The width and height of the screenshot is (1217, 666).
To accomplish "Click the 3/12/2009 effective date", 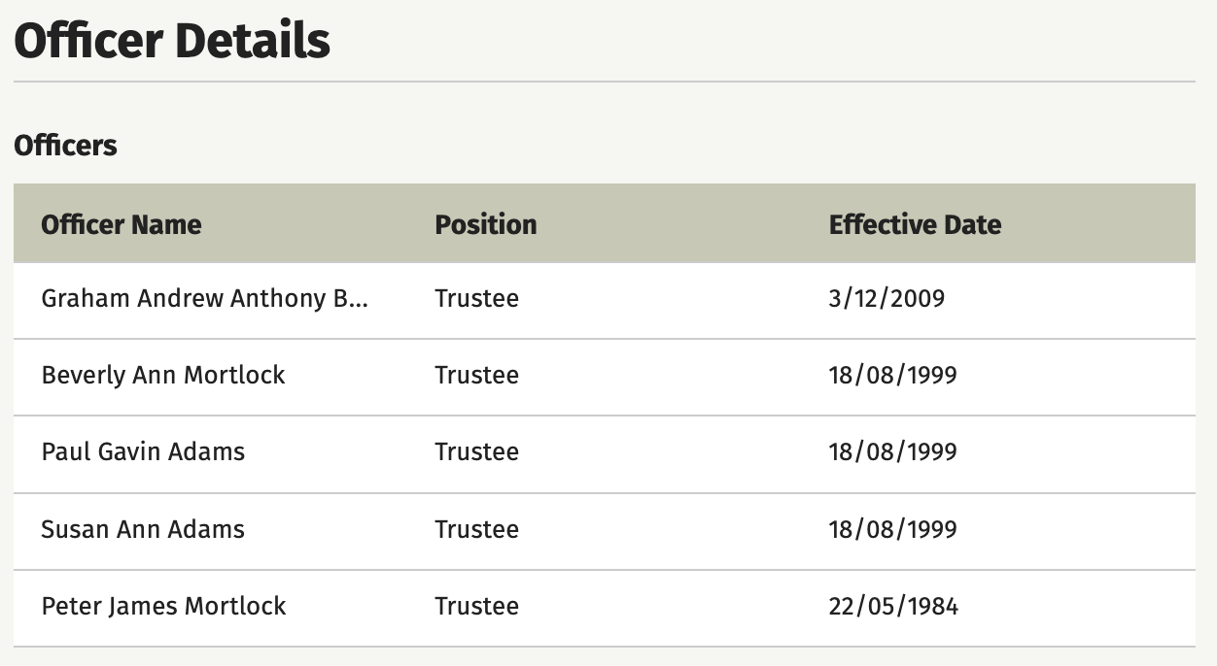I will coord(887,298).
